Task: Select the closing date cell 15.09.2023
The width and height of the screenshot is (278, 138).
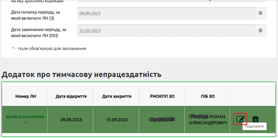Action: click(x=116, y=120)
